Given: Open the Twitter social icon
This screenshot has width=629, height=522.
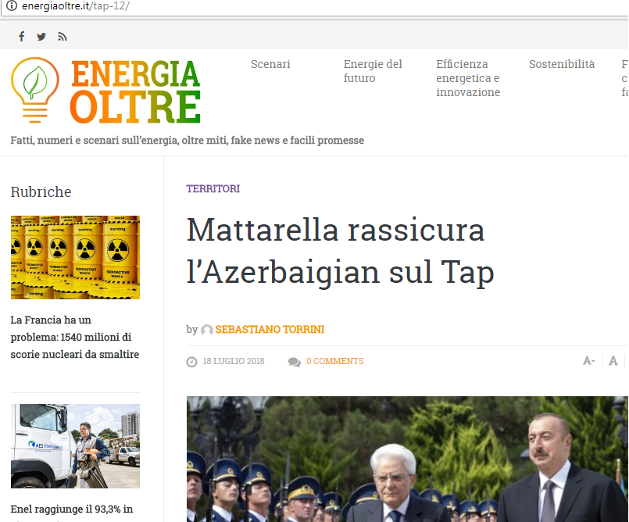Looking at the screenshot, I should pos(41,37).
